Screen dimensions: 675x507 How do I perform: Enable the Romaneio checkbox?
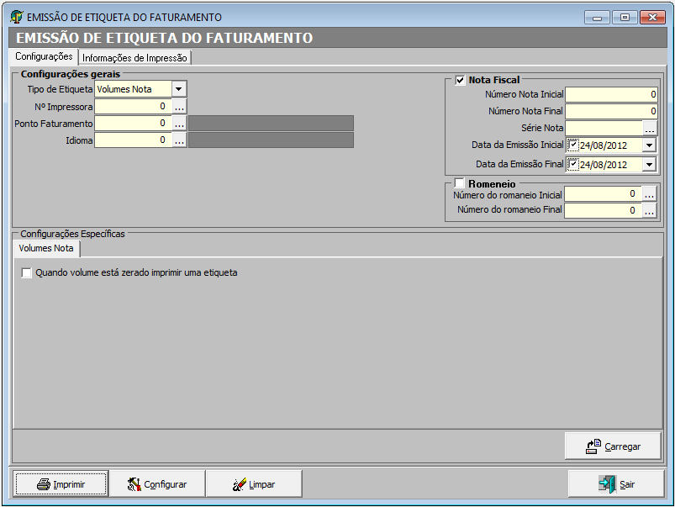[460, 182]
